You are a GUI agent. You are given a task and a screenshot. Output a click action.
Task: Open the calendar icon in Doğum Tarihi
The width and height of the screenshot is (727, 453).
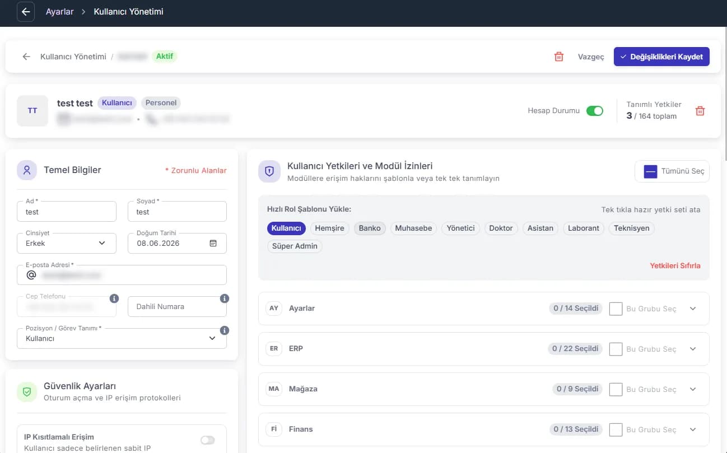(x=213, y=243)
